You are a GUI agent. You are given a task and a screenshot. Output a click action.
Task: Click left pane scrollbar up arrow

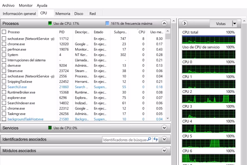pyautogui.click(x=173, y=21)
